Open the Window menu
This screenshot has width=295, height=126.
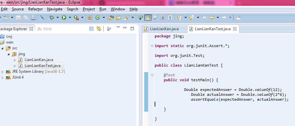(x=118, y=9)
